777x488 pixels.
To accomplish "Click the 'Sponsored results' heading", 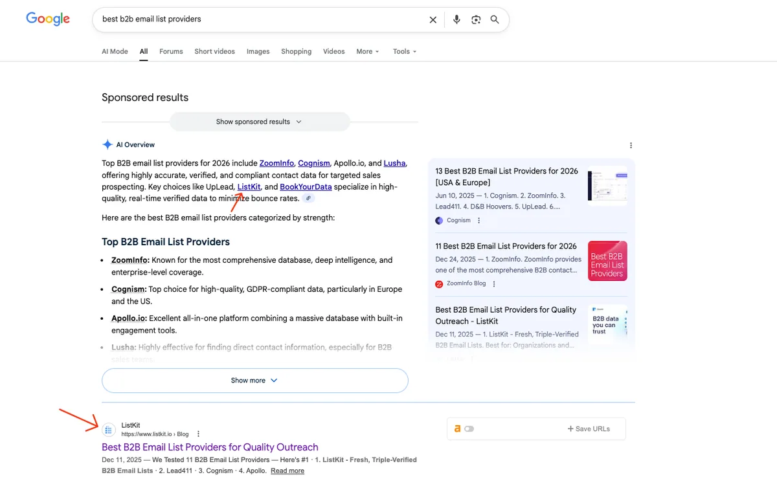I will [145, 98].
